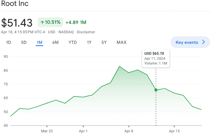Click the +4.89 1M change value
Viewport: 211px width, 134px height.
pyautogui.click(x=76, y=22)
